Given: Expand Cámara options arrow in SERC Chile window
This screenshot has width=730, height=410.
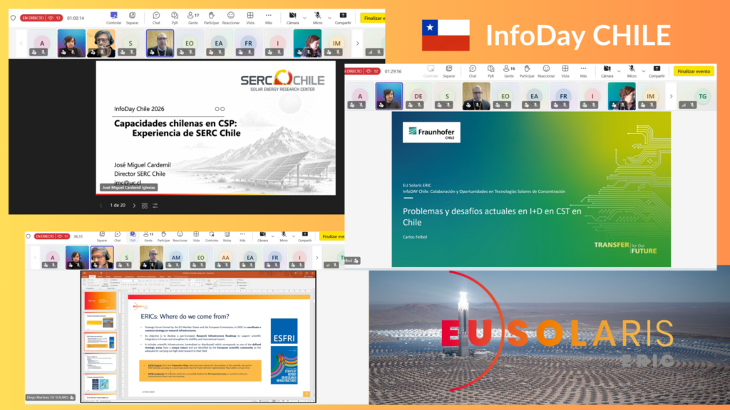Looking at the screenshot, I should tap(304, 18).
